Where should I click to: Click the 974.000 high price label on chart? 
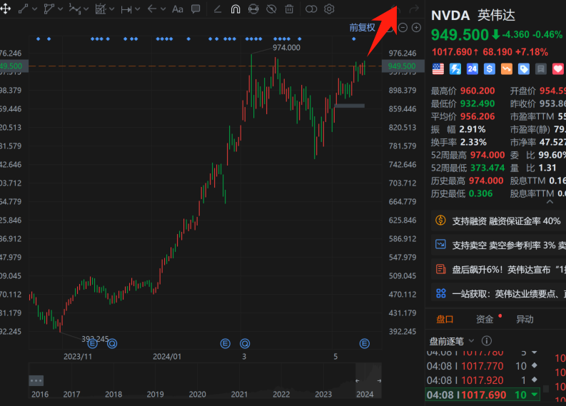(286, 48)
